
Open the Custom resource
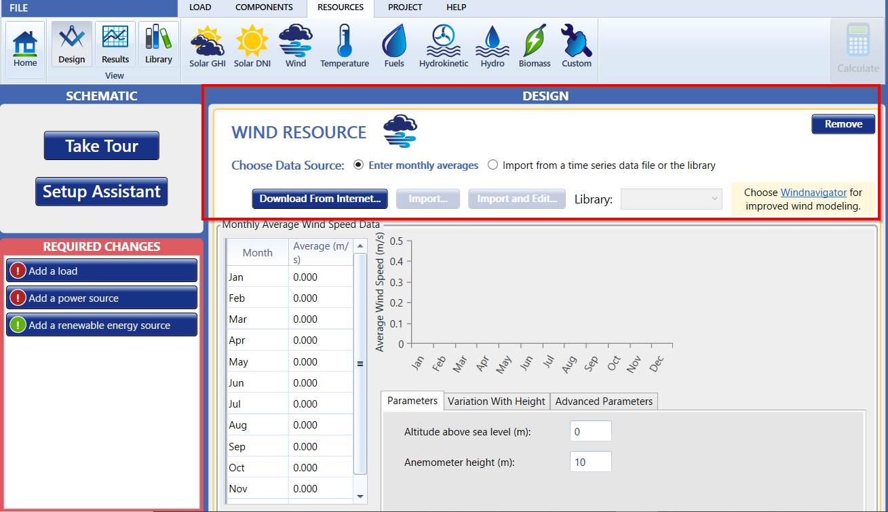click(x=576, y=44)
